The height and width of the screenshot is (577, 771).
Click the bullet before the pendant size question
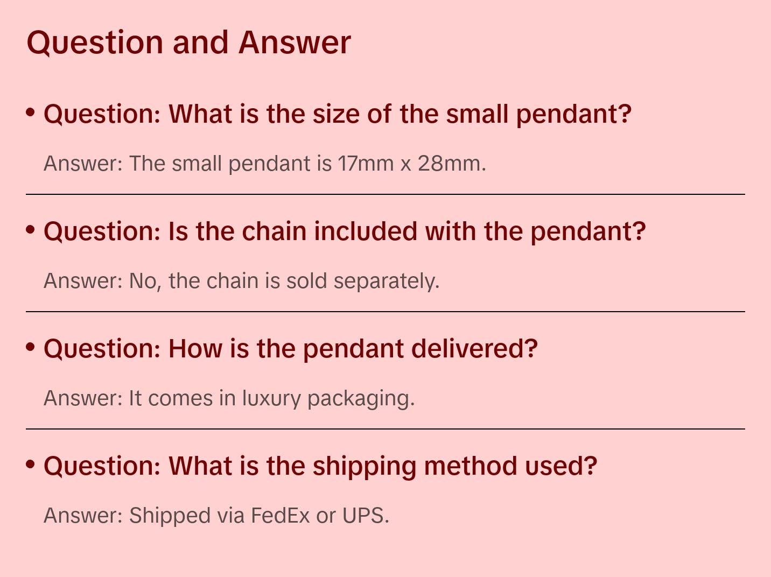31,112
